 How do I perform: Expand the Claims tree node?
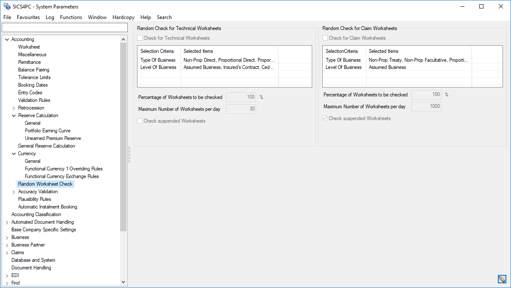7,252
